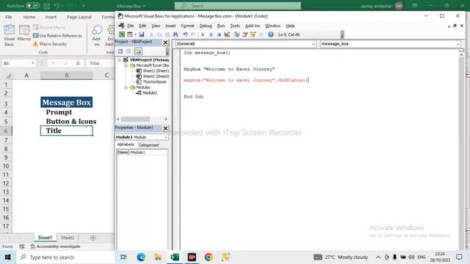470x264 pixels.
Task: Click View Microsoft Excel icon in VBA toolbar
Action: tap(122, 34)
